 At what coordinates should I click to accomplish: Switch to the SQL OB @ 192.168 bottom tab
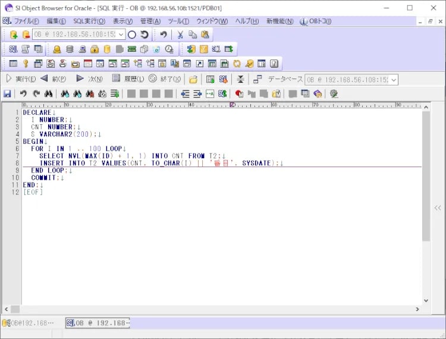[98, 323]
